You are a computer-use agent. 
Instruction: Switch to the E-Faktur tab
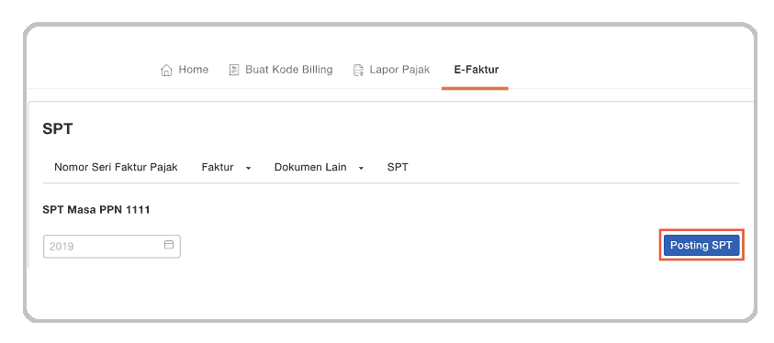(x=477, y=70)
